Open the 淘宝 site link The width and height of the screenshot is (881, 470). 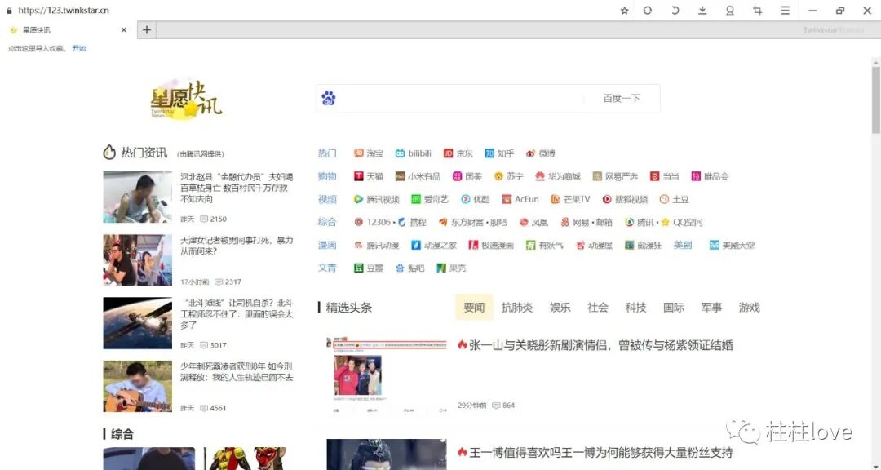coord(369,153)
